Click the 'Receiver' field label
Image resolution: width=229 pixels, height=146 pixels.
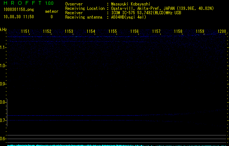pyautogui.click(x=74, y=13)
